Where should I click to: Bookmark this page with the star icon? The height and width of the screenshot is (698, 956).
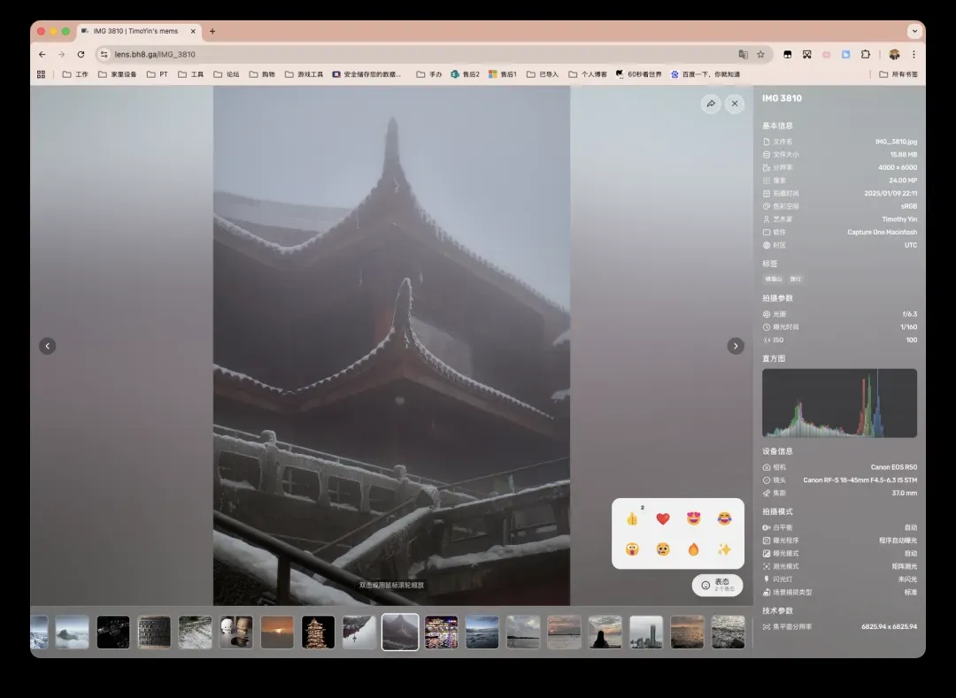pos(760,54)
